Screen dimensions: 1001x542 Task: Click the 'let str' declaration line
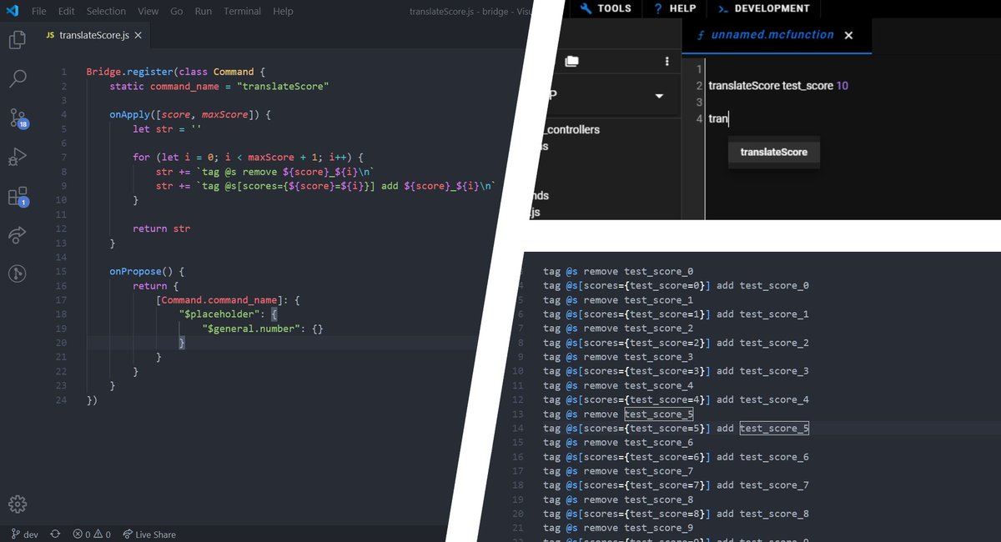tap(168, 129)
